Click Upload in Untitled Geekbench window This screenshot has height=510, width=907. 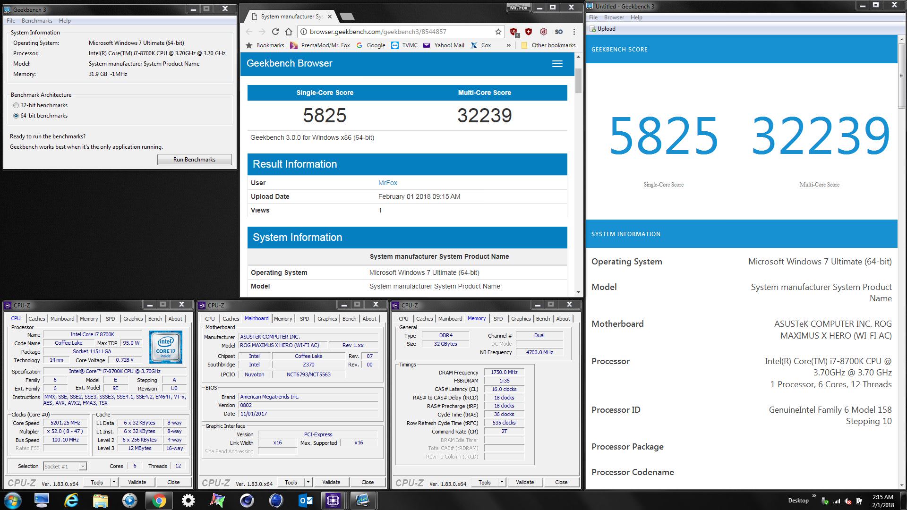pyautogui.click(x=602, y=29)
